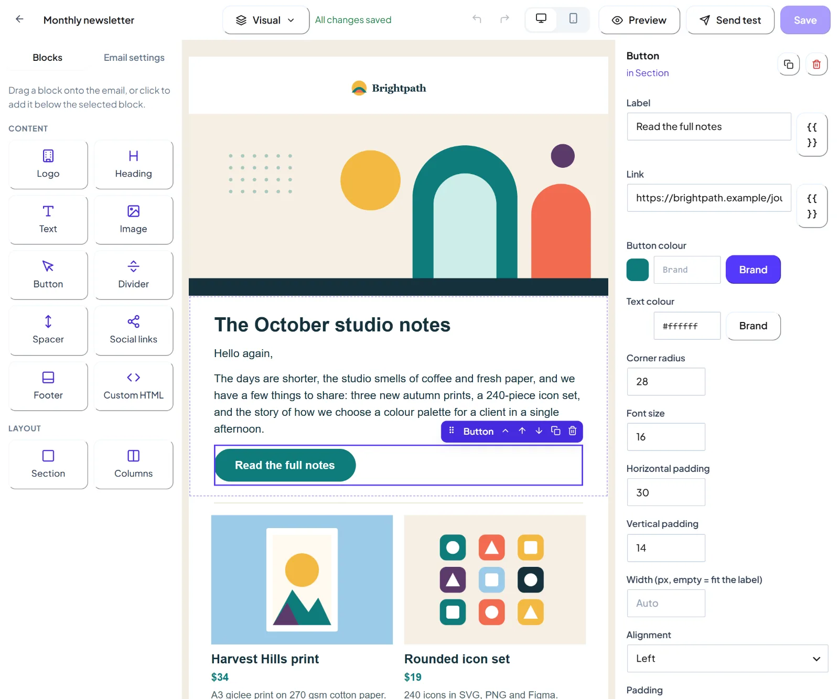Add a Heading block
This screenshot has height=699, width=839.
(x=134, y=165)
